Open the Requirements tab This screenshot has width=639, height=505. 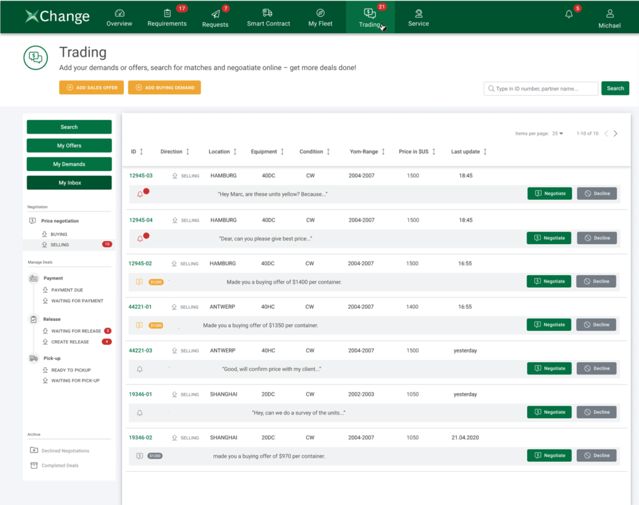[x=167, y=17]
